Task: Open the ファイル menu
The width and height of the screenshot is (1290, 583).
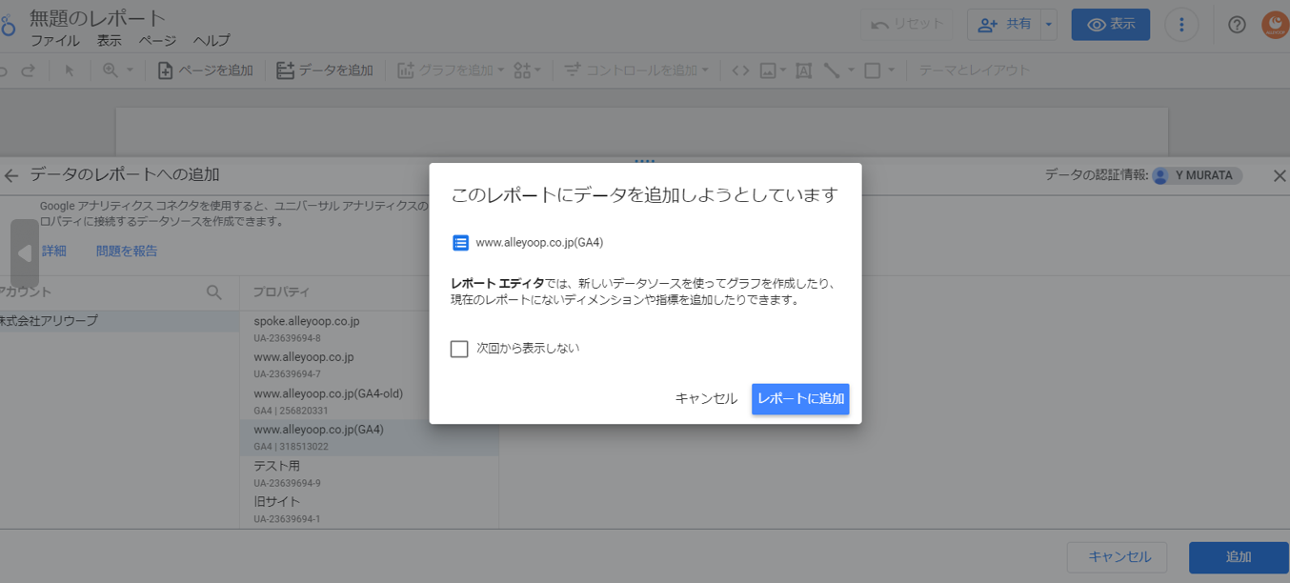Action: coord(55,41)
